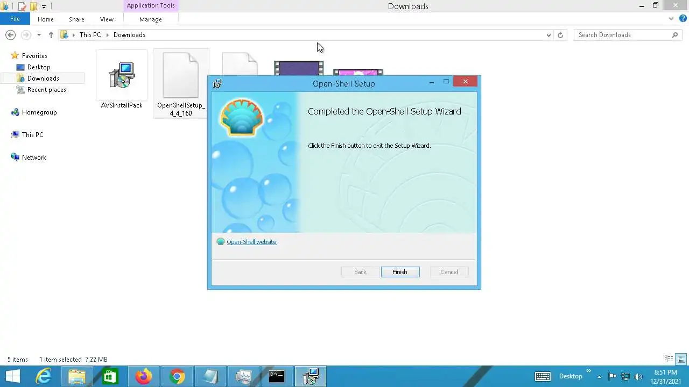Viewport: 689px width, 387px height.
Task: Select Downloads under Favorites
Action: [x=43, y=78]
